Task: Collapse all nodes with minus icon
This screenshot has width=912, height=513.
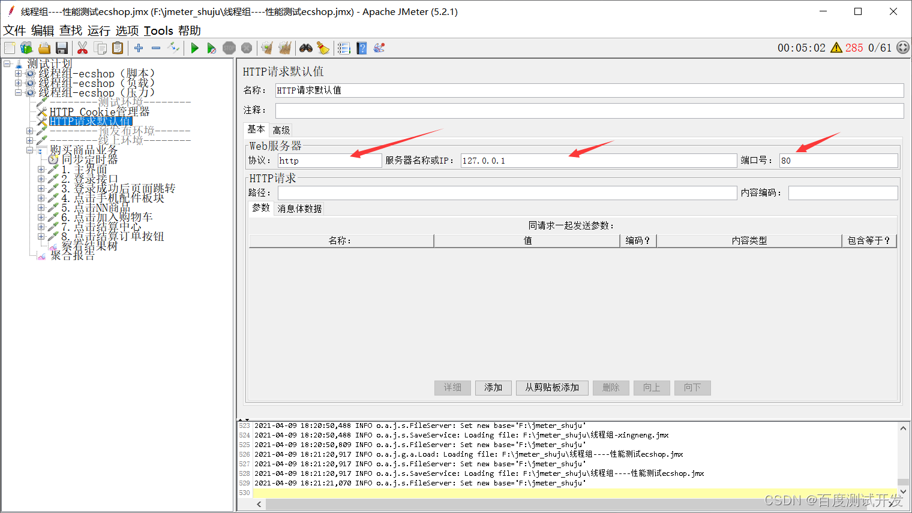Action: [156, 48]
